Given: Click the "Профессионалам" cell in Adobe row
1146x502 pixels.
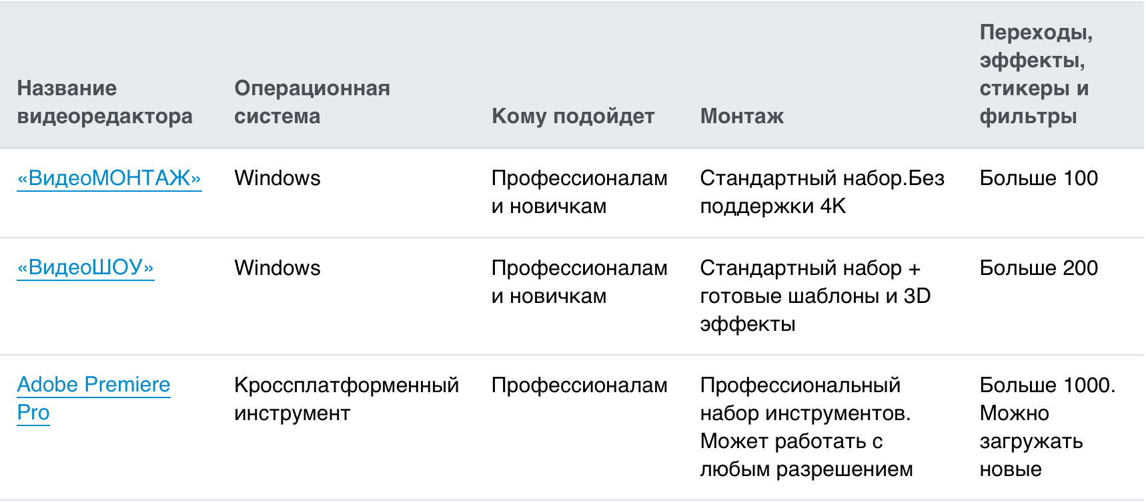Looking at the screenshot, I should (579, 385).
